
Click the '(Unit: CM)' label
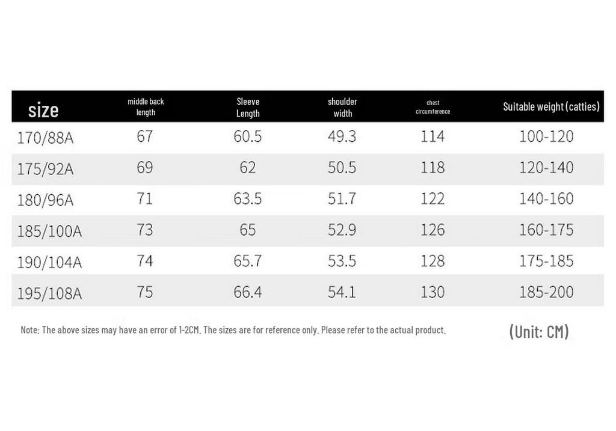(x=539, y=332)
